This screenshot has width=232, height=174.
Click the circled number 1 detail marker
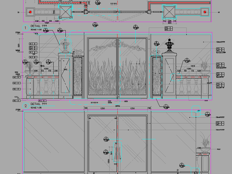click(26, 28)
